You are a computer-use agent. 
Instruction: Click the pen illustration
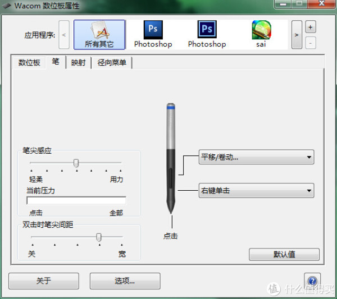171,158
